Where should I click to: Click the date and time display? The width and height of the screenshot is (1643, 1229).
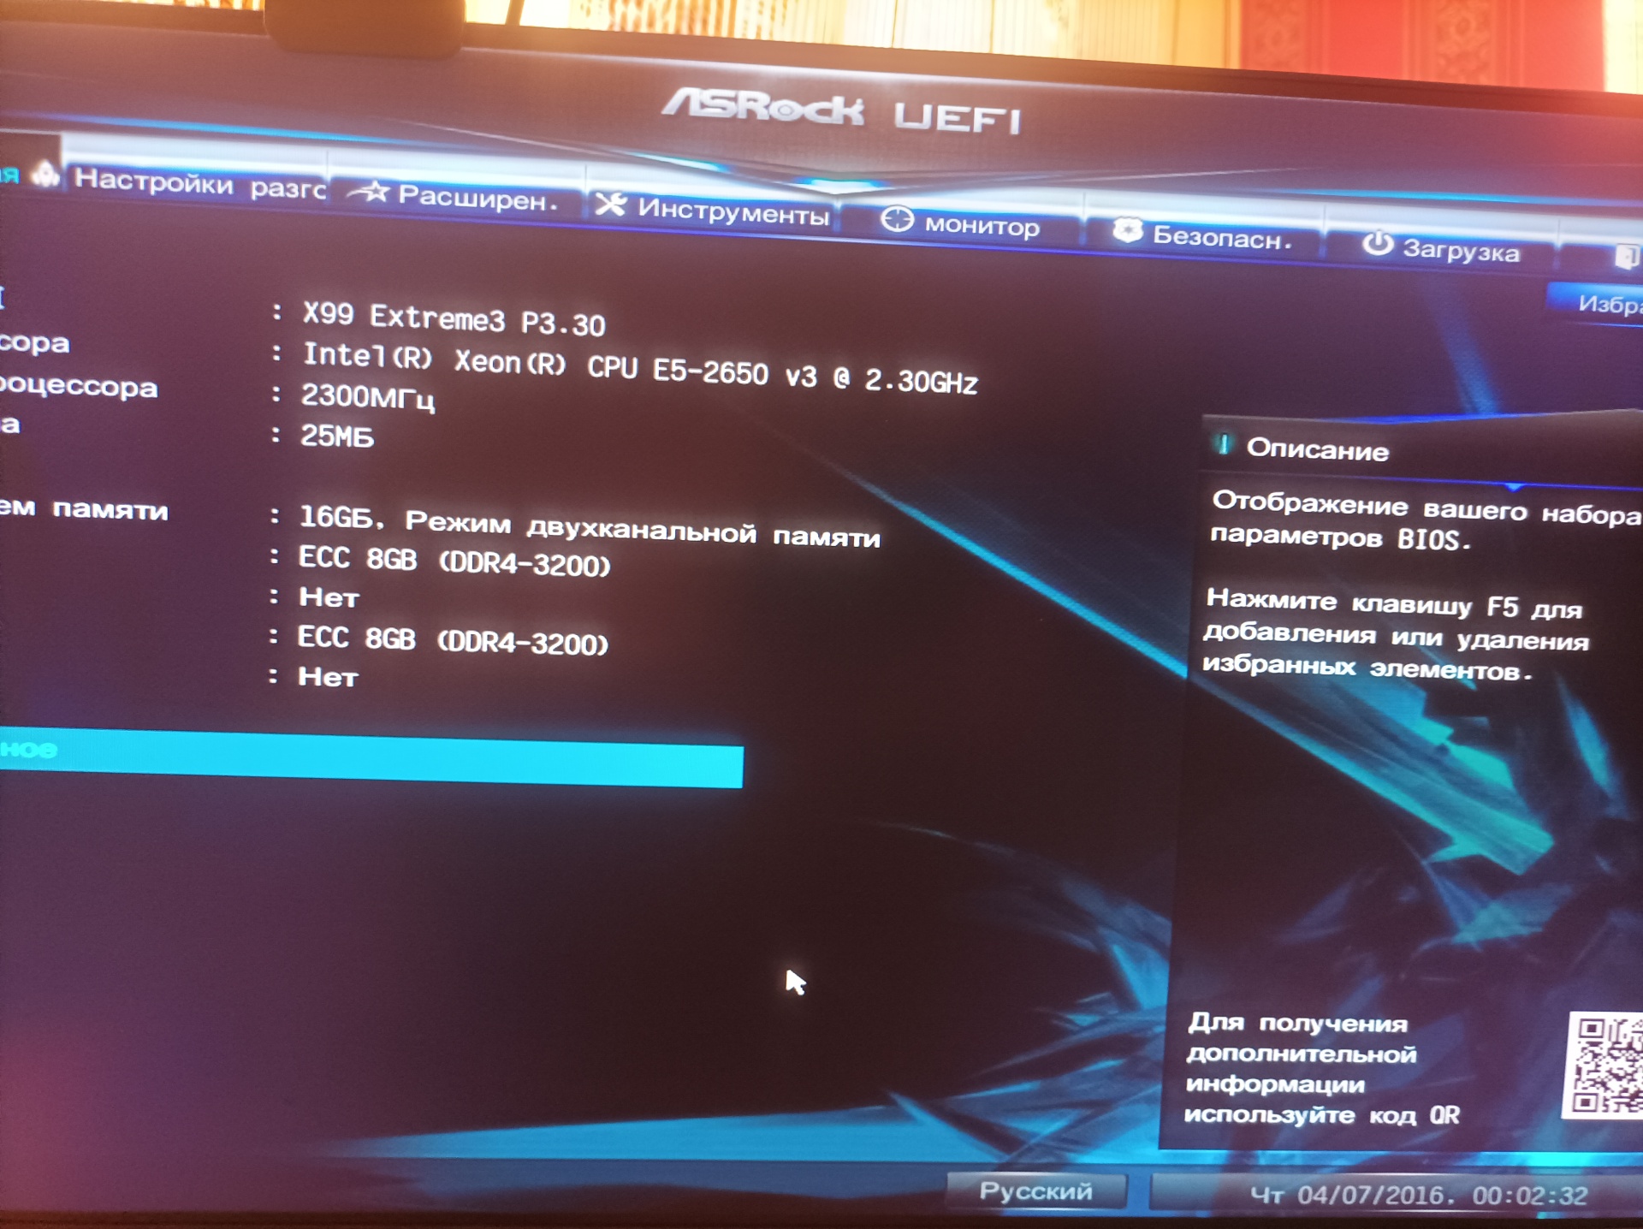1418,1195
